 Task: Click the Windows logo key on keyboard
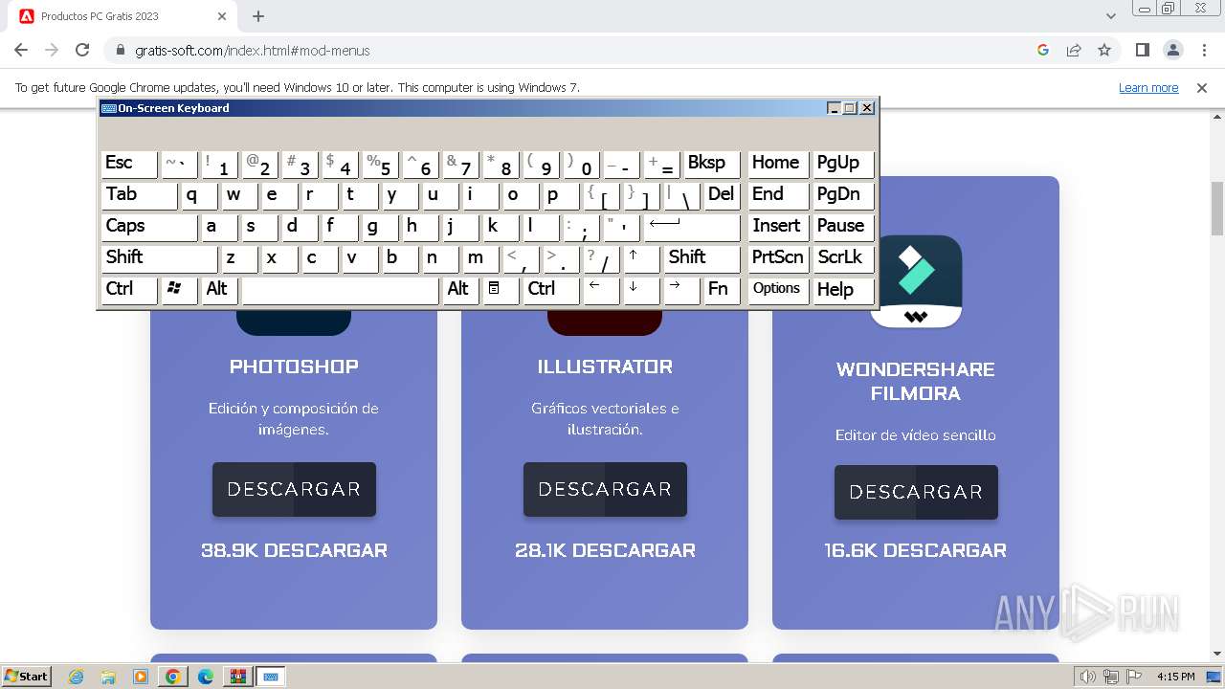tap(179, 290)
